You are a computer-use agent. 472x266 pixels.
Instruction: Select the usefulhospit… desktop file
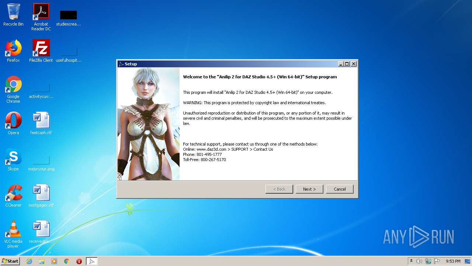(69, 53)
